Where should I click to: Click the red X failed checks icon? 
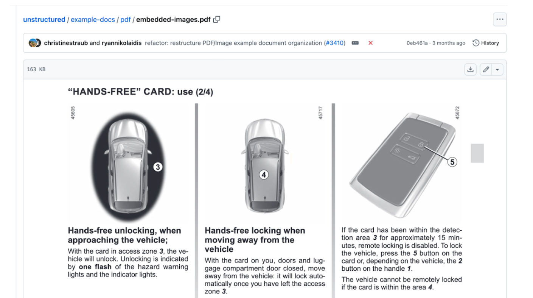point(370,43)
